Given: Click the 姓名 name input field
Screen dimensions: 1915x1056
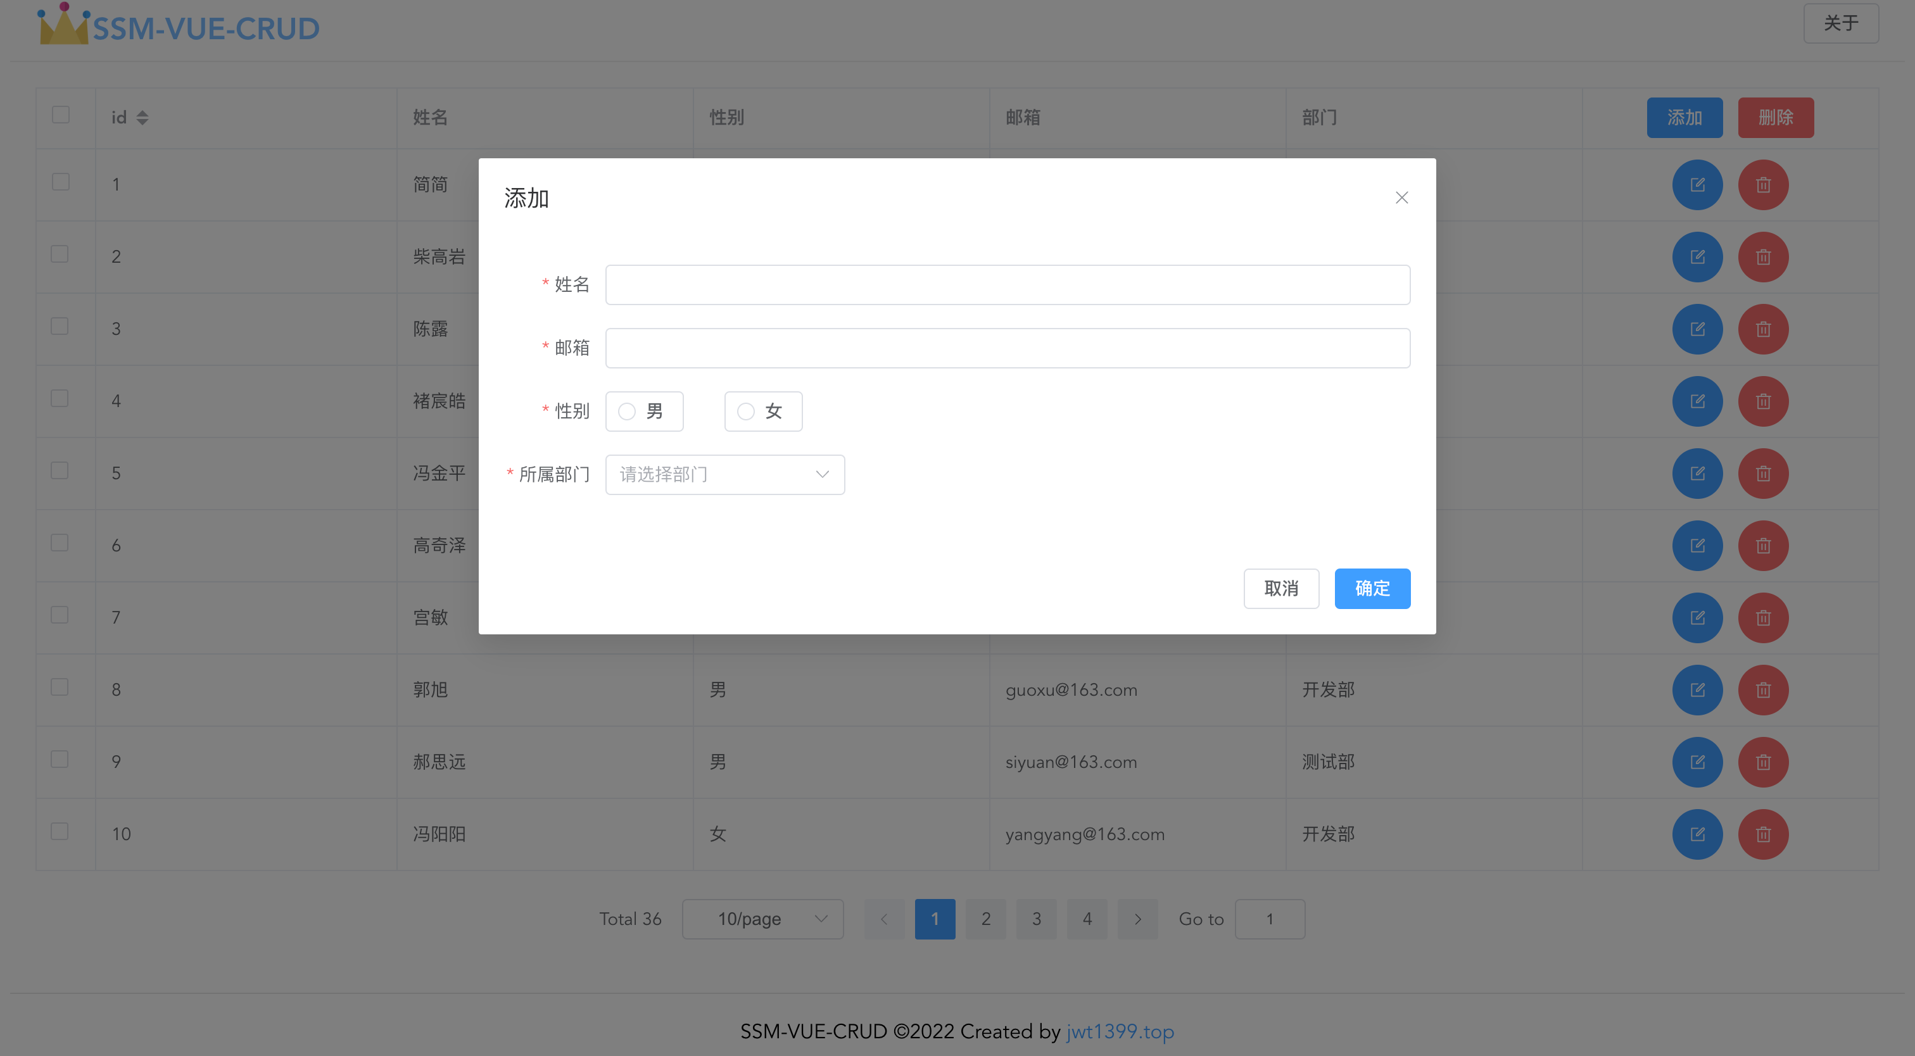Looking at the screenshot, I should tap(1008, 285).
